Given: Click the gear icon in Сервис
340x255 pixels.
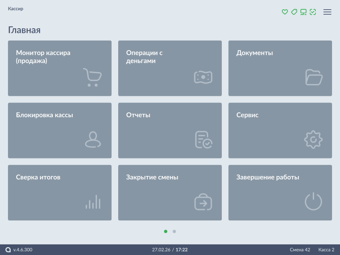Looking at the screenshot, I should (313, 140).
